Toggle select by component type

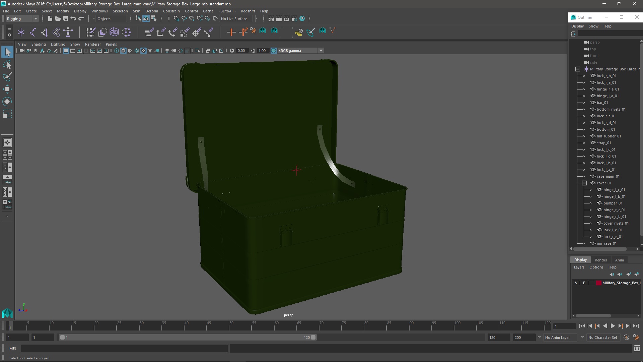point(154,19)
